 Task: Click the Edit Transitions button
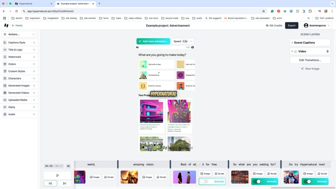point(310,60)
